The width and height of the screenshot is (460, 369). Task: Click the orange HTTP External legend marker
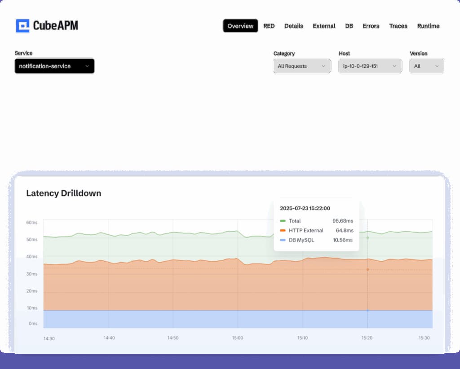pos(283,230)
